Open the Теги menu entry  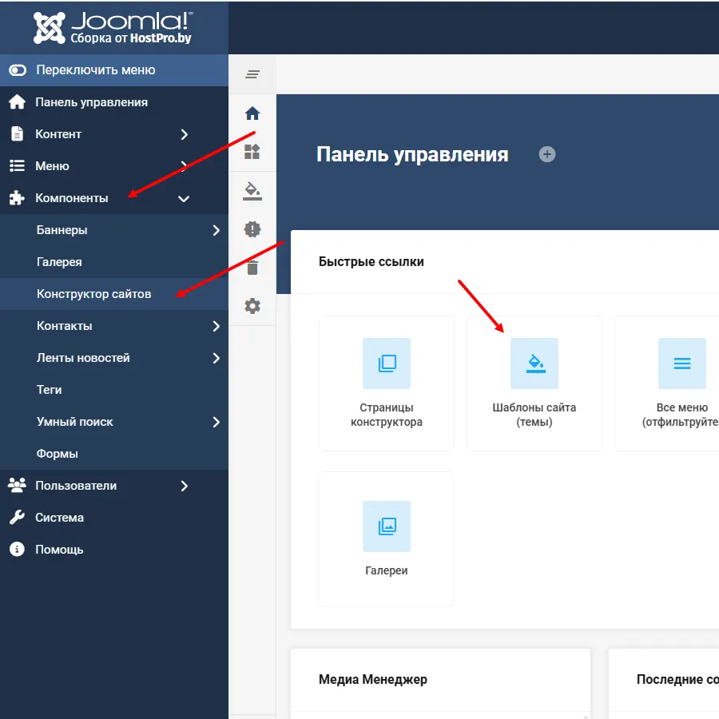click(x=49, y=390)
